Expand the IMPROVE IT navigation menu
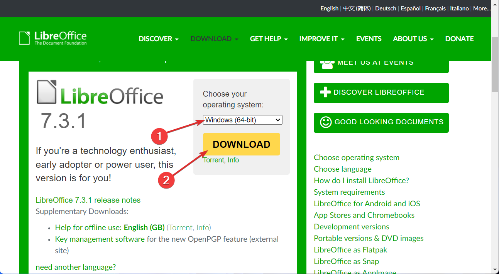499x274 pixels. click(321, 38)
